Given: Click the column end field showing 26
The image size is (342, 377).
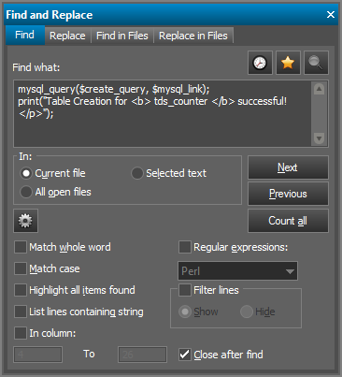Looking at the screenshot, I should click(142, 355).
